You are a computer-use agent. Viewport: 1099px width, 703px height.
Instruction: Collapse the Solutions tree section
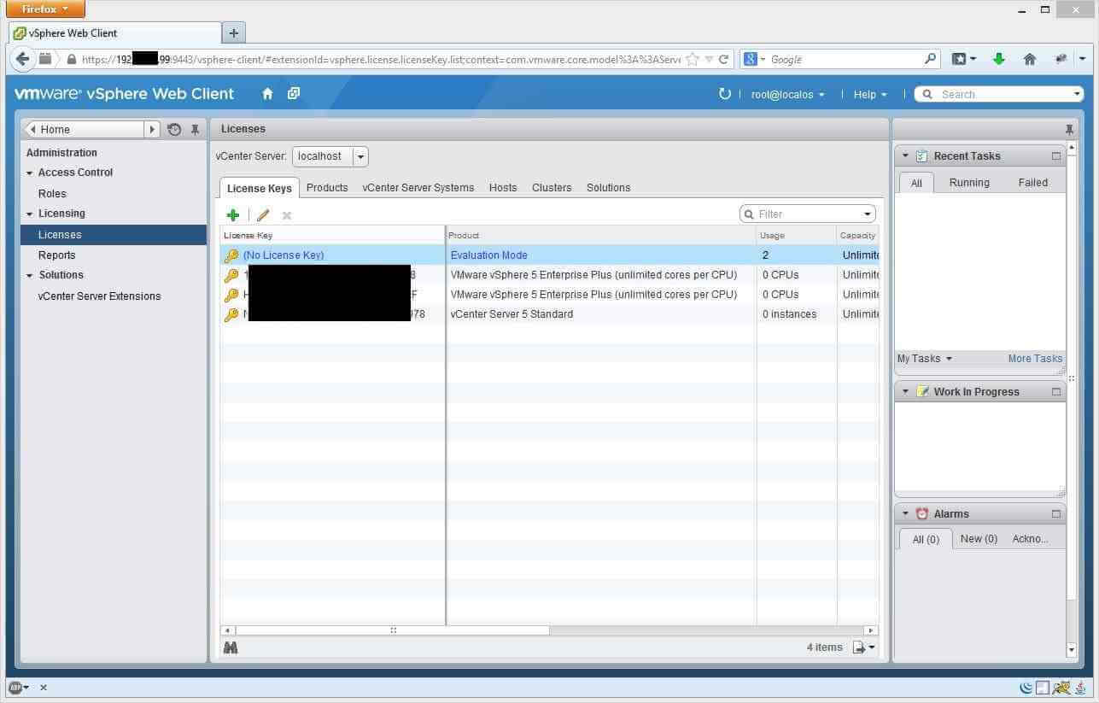tap(30, 275)
